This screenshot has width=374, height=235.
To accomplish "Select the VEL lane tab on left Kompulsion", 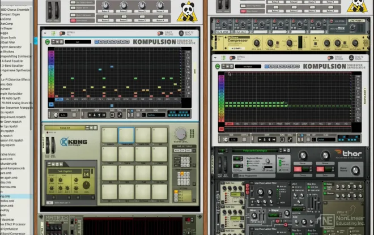I will pos(67,99).
